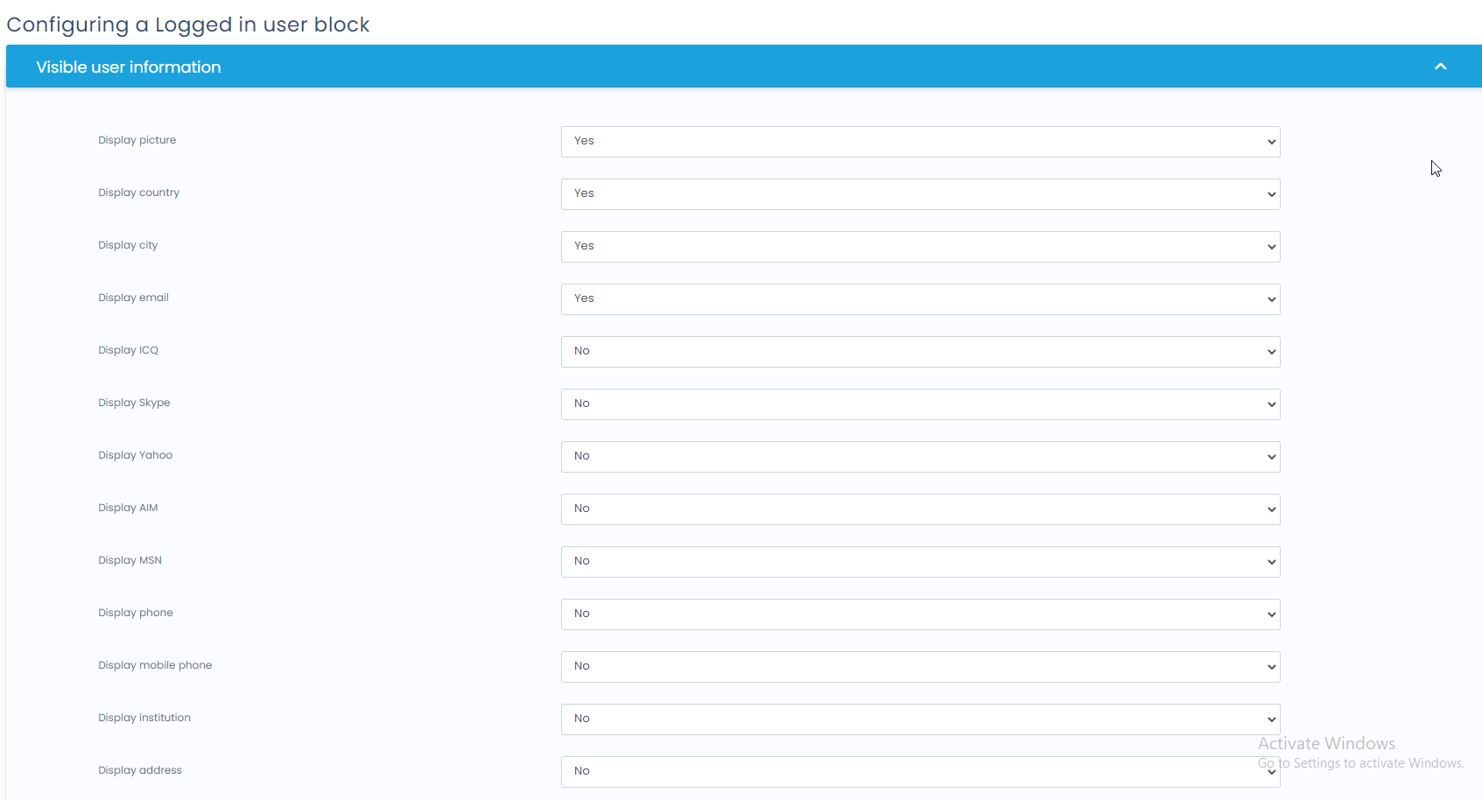Image resolution: width=1482 pixels, height=800 pixels.
Task: Open the Display address dropdown
Action: tap(920, 772)
